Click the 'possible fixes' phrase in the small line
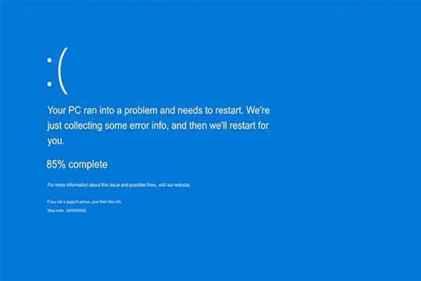The height and width of the screenshot is (281, 421). 143,185
